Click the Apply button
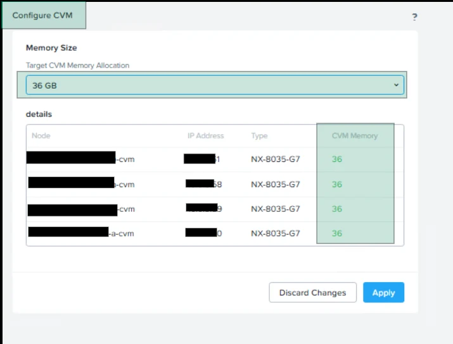The width and height of the screenshot is (453, 344). 383,292
